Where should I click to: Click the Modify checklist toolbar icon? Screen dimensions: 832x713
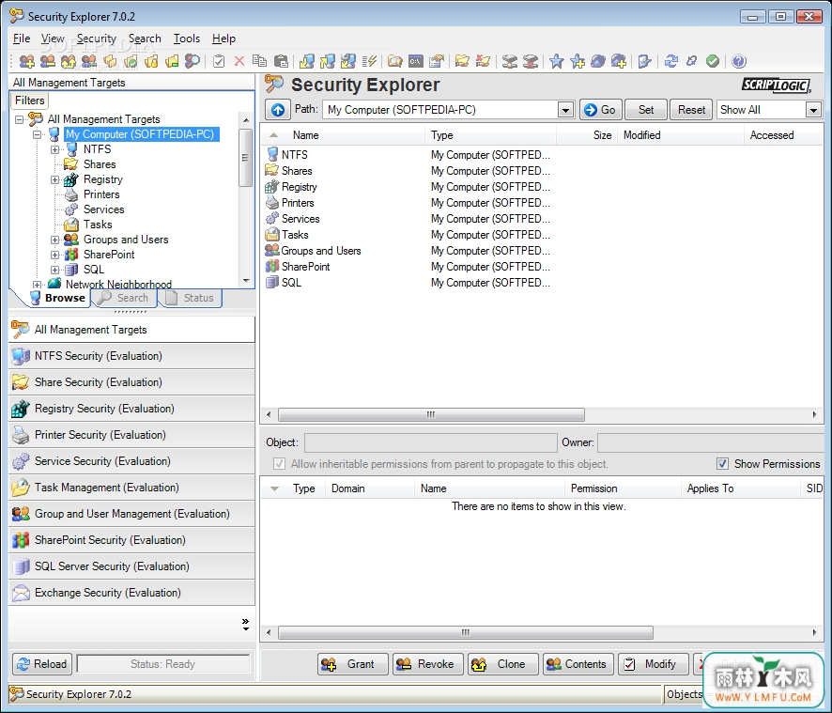[x=219, y=62]
